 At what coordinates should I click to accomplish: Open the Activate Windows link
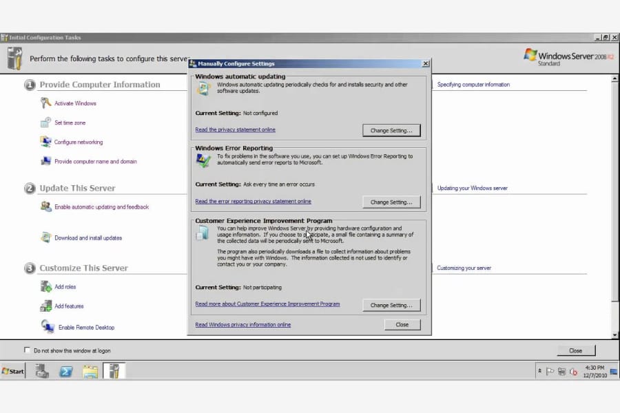tap(75, 103)
